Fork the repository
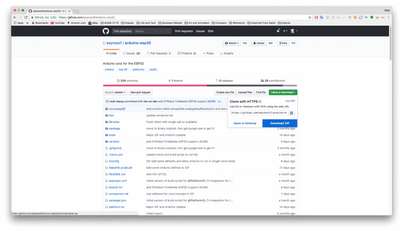403x231 pixels. tap(283, 43)
